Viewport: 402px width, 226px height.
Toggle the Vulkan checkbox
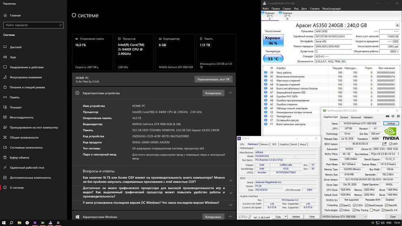[x=341, y=210]
